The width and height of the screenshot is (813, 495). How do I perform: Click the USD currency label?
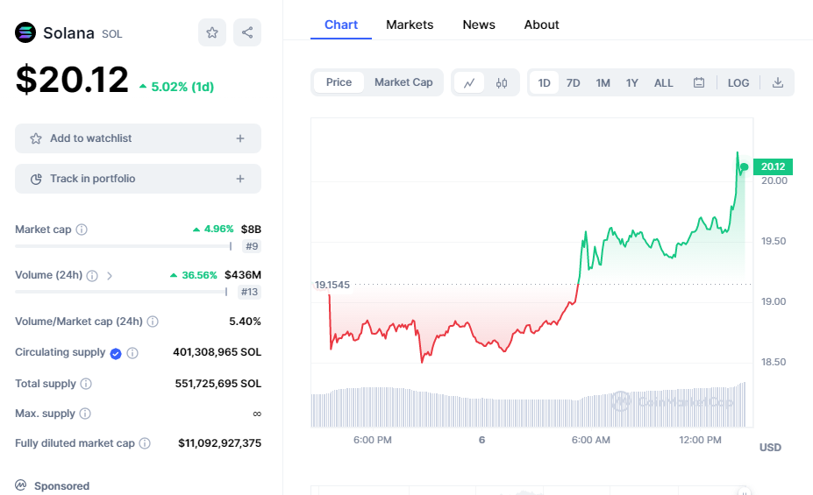pyautogui.click(x=770, y=448)
